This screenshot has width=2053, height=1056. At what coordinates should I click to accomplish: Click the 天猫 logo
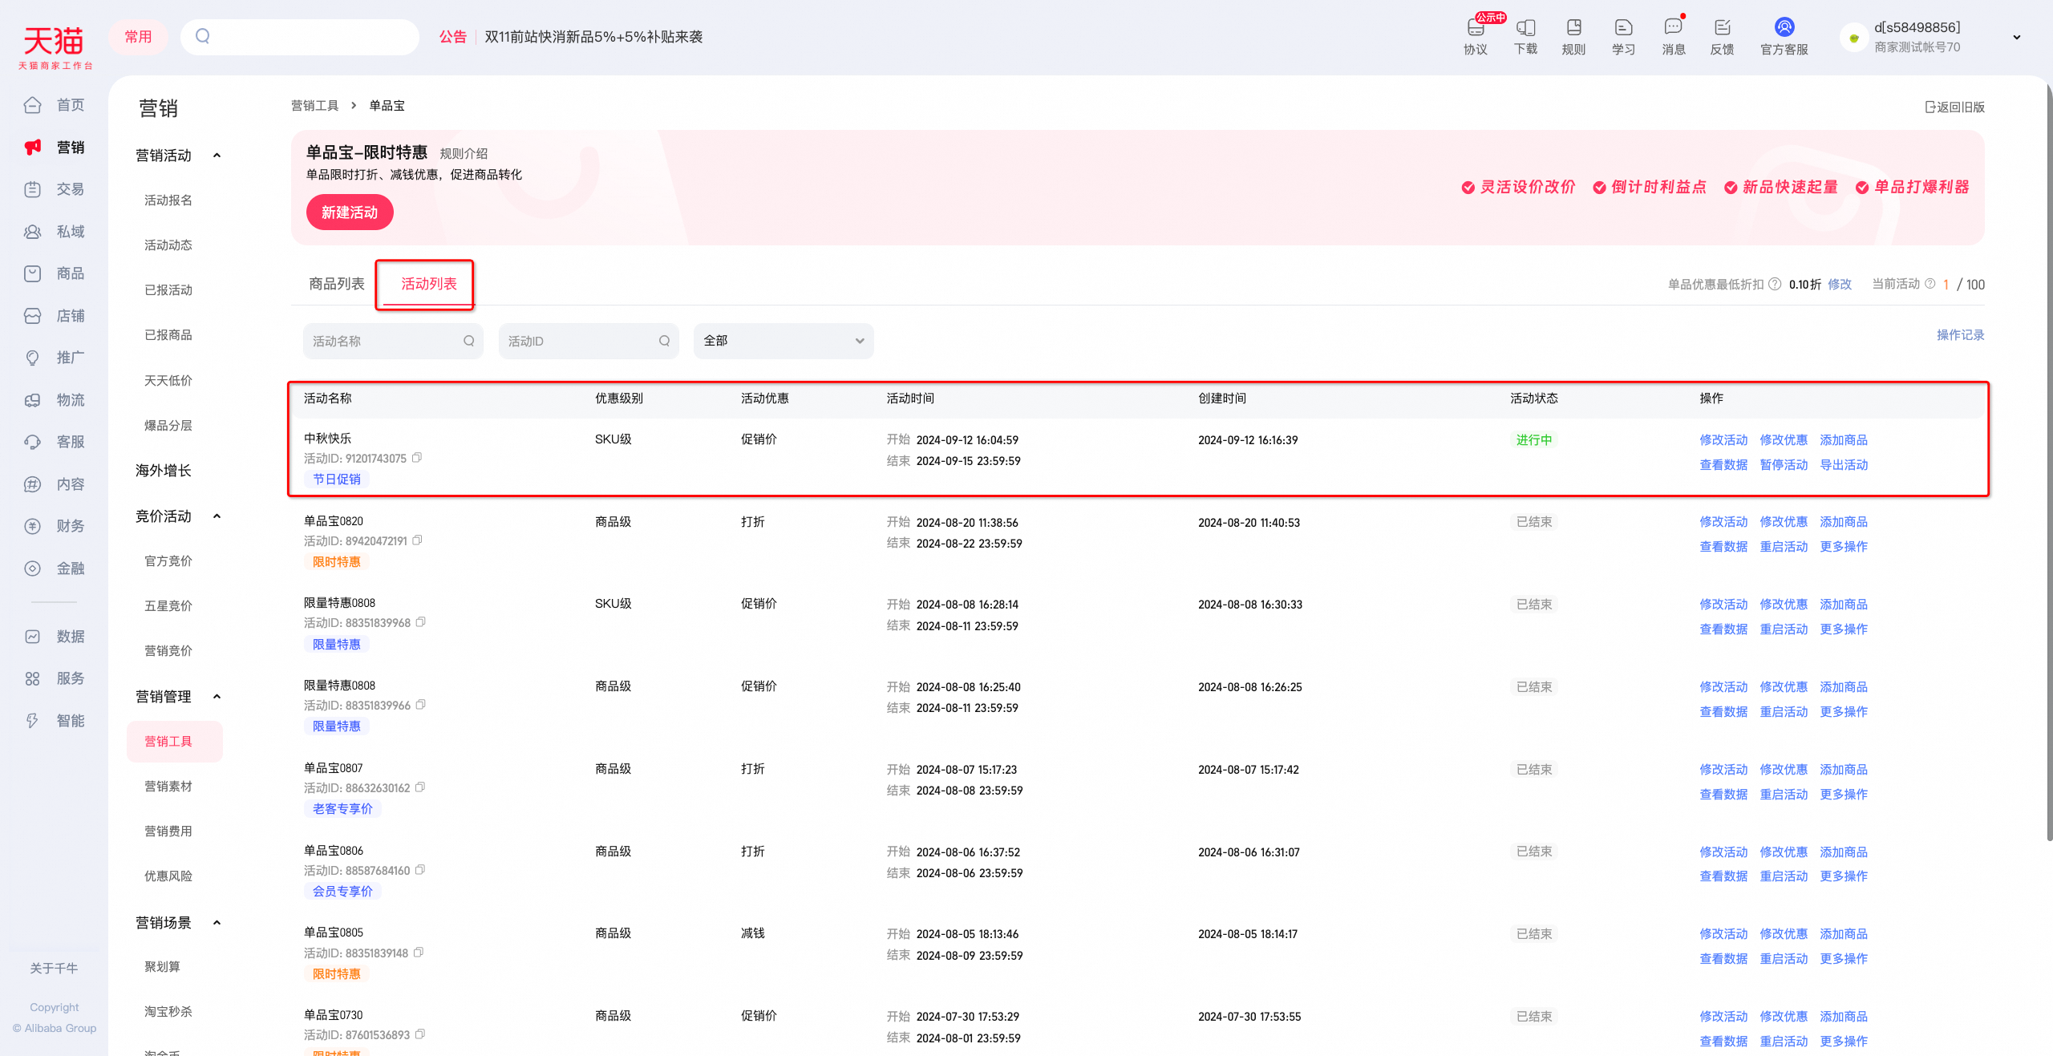pyautogui.click(x=55, y=47)
